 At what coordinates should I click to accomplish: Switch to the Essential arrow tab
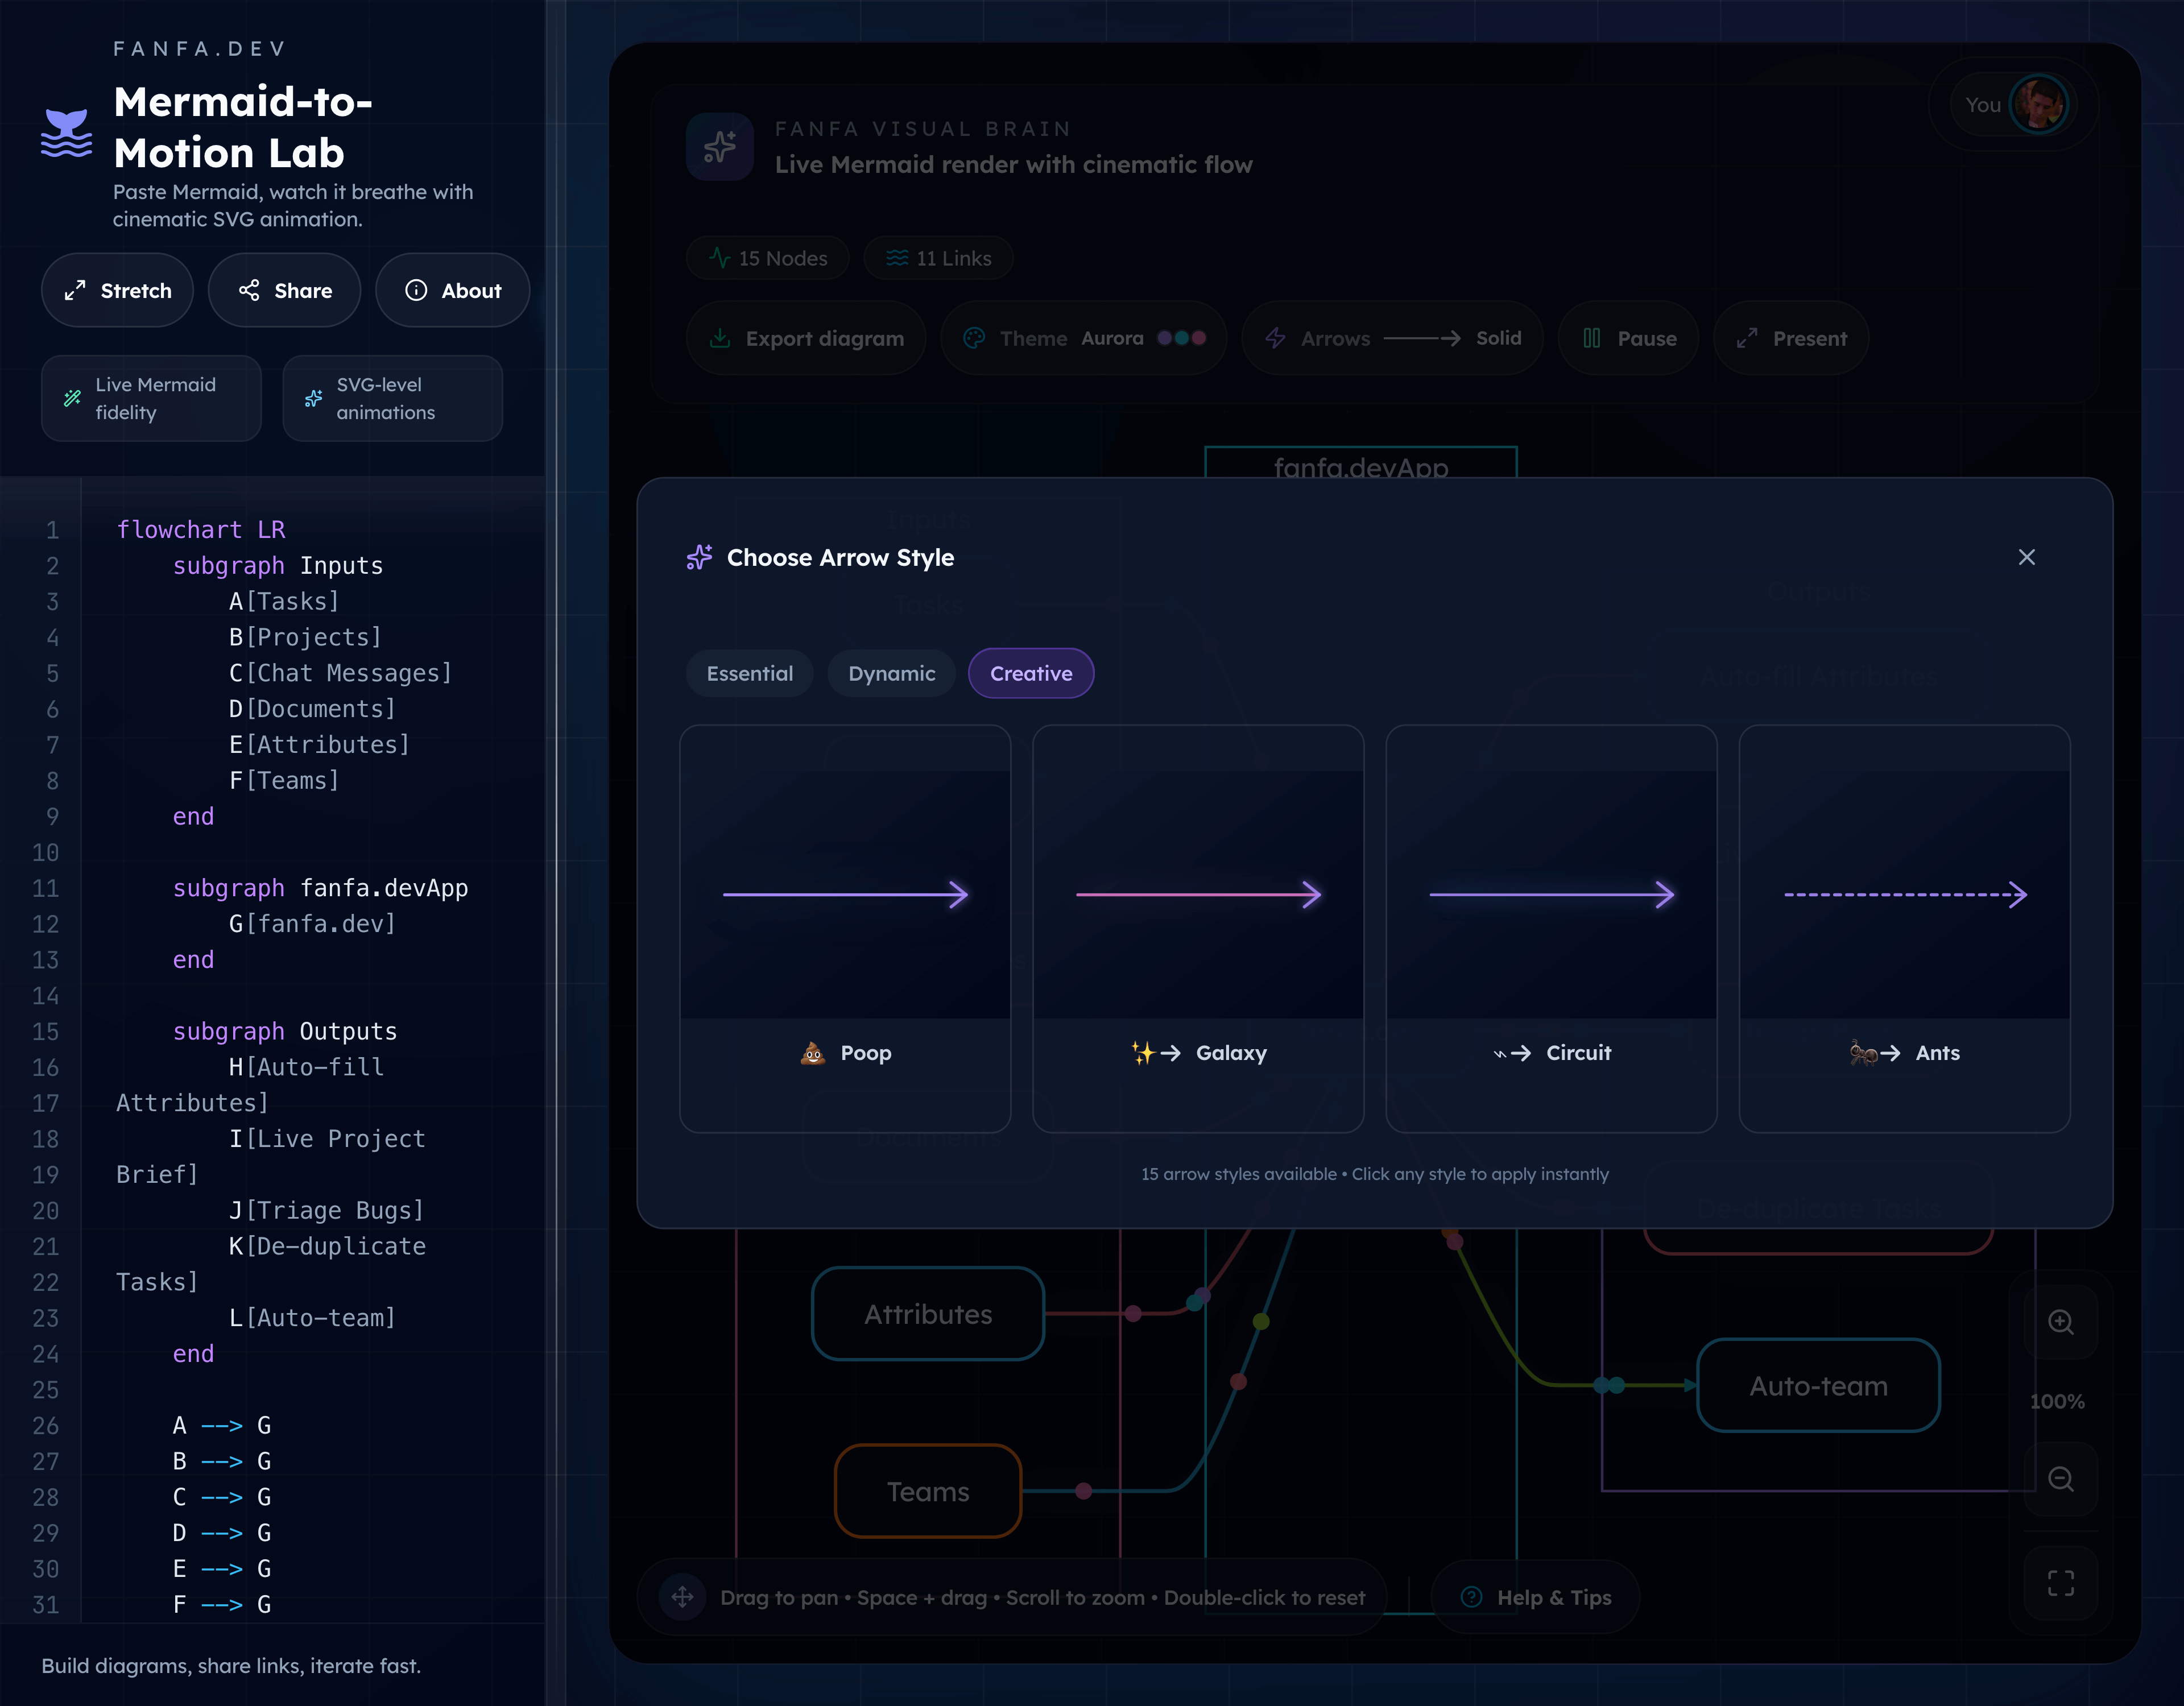click(x=749, y=673)
